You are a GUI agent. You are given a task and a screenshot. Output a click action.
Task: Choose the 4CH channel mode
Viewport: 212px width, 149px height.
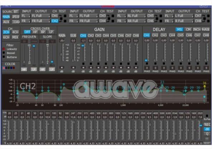tap(15, 32)
